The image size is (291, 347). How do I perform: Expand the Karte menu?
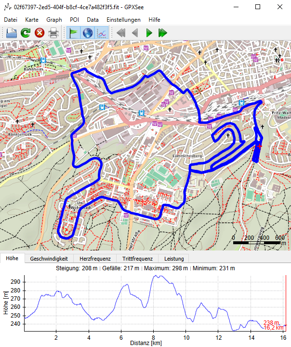[32, 20]
